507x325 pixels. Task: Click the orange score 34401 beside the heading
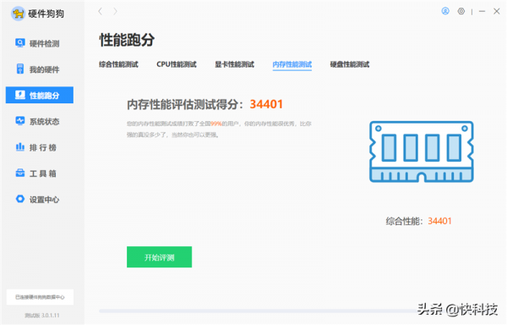pos(266,104)
